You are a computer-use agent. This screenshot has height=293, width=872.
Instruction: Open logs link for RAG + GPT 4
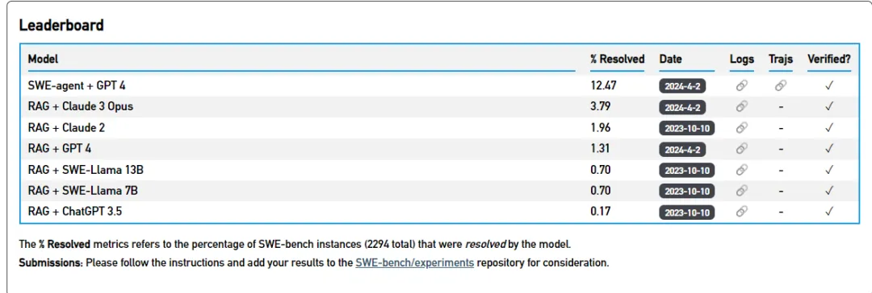click(741, 149)
